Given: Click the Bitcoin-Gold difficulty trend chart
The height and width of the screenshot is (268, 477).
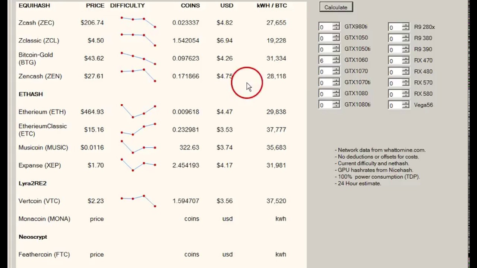Looking at the screenshot, I should click(138, 58).
